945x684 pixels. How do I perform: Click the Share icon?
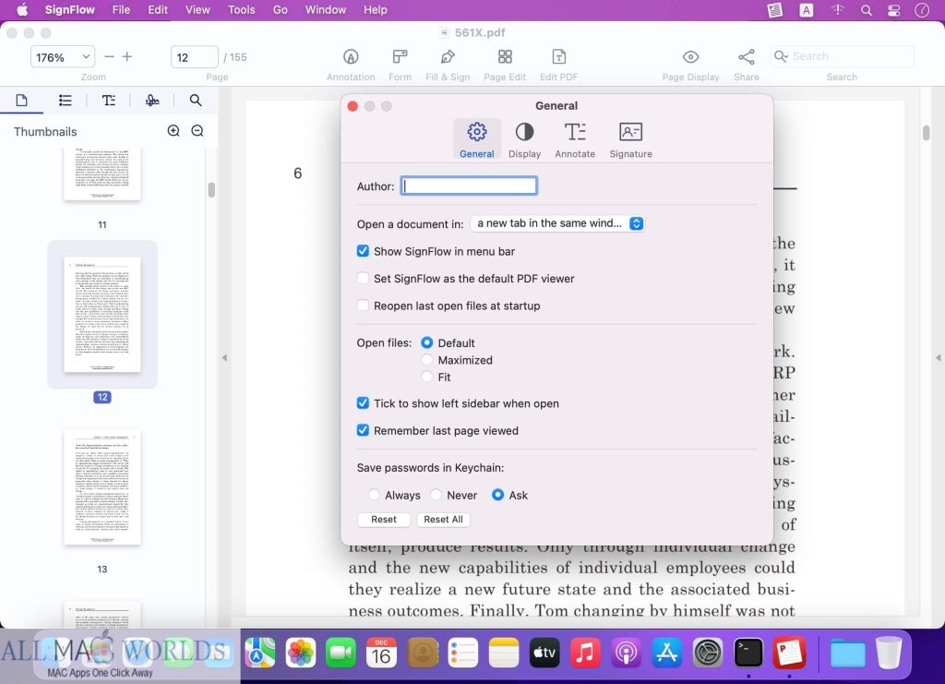[x=746, y=57]
